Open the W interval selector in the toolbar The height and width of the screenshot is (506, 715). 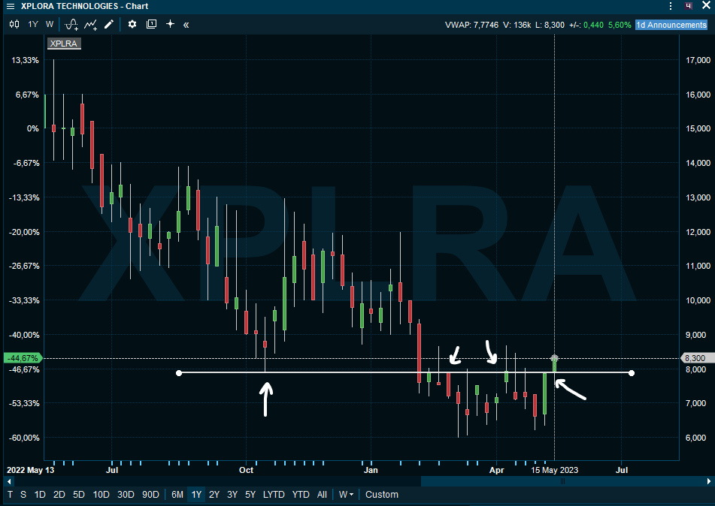pos(50,24)
